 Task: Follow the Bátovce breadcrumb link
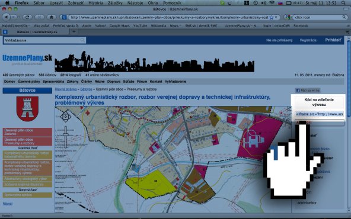point(86,89)
